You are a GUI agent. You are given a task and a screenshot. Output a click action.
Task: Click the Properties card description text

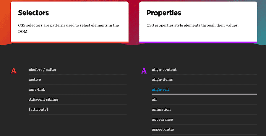tap(192, 25)
